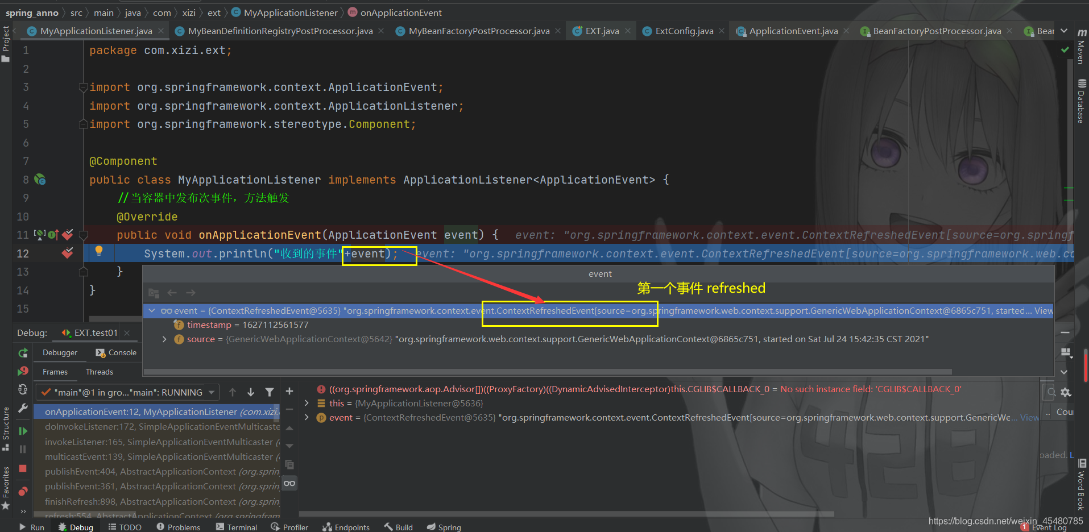Open Maven side panel
1089x532 pixels.
pos(1081,47)
